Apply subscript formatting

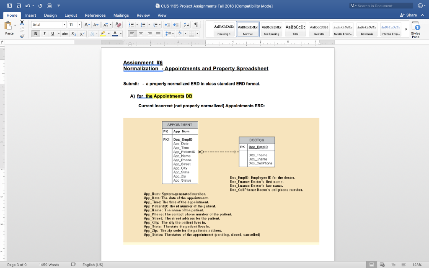pos(73,33)
